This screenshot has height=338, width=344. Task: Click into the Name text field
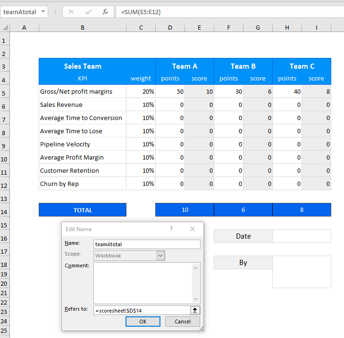147,244
